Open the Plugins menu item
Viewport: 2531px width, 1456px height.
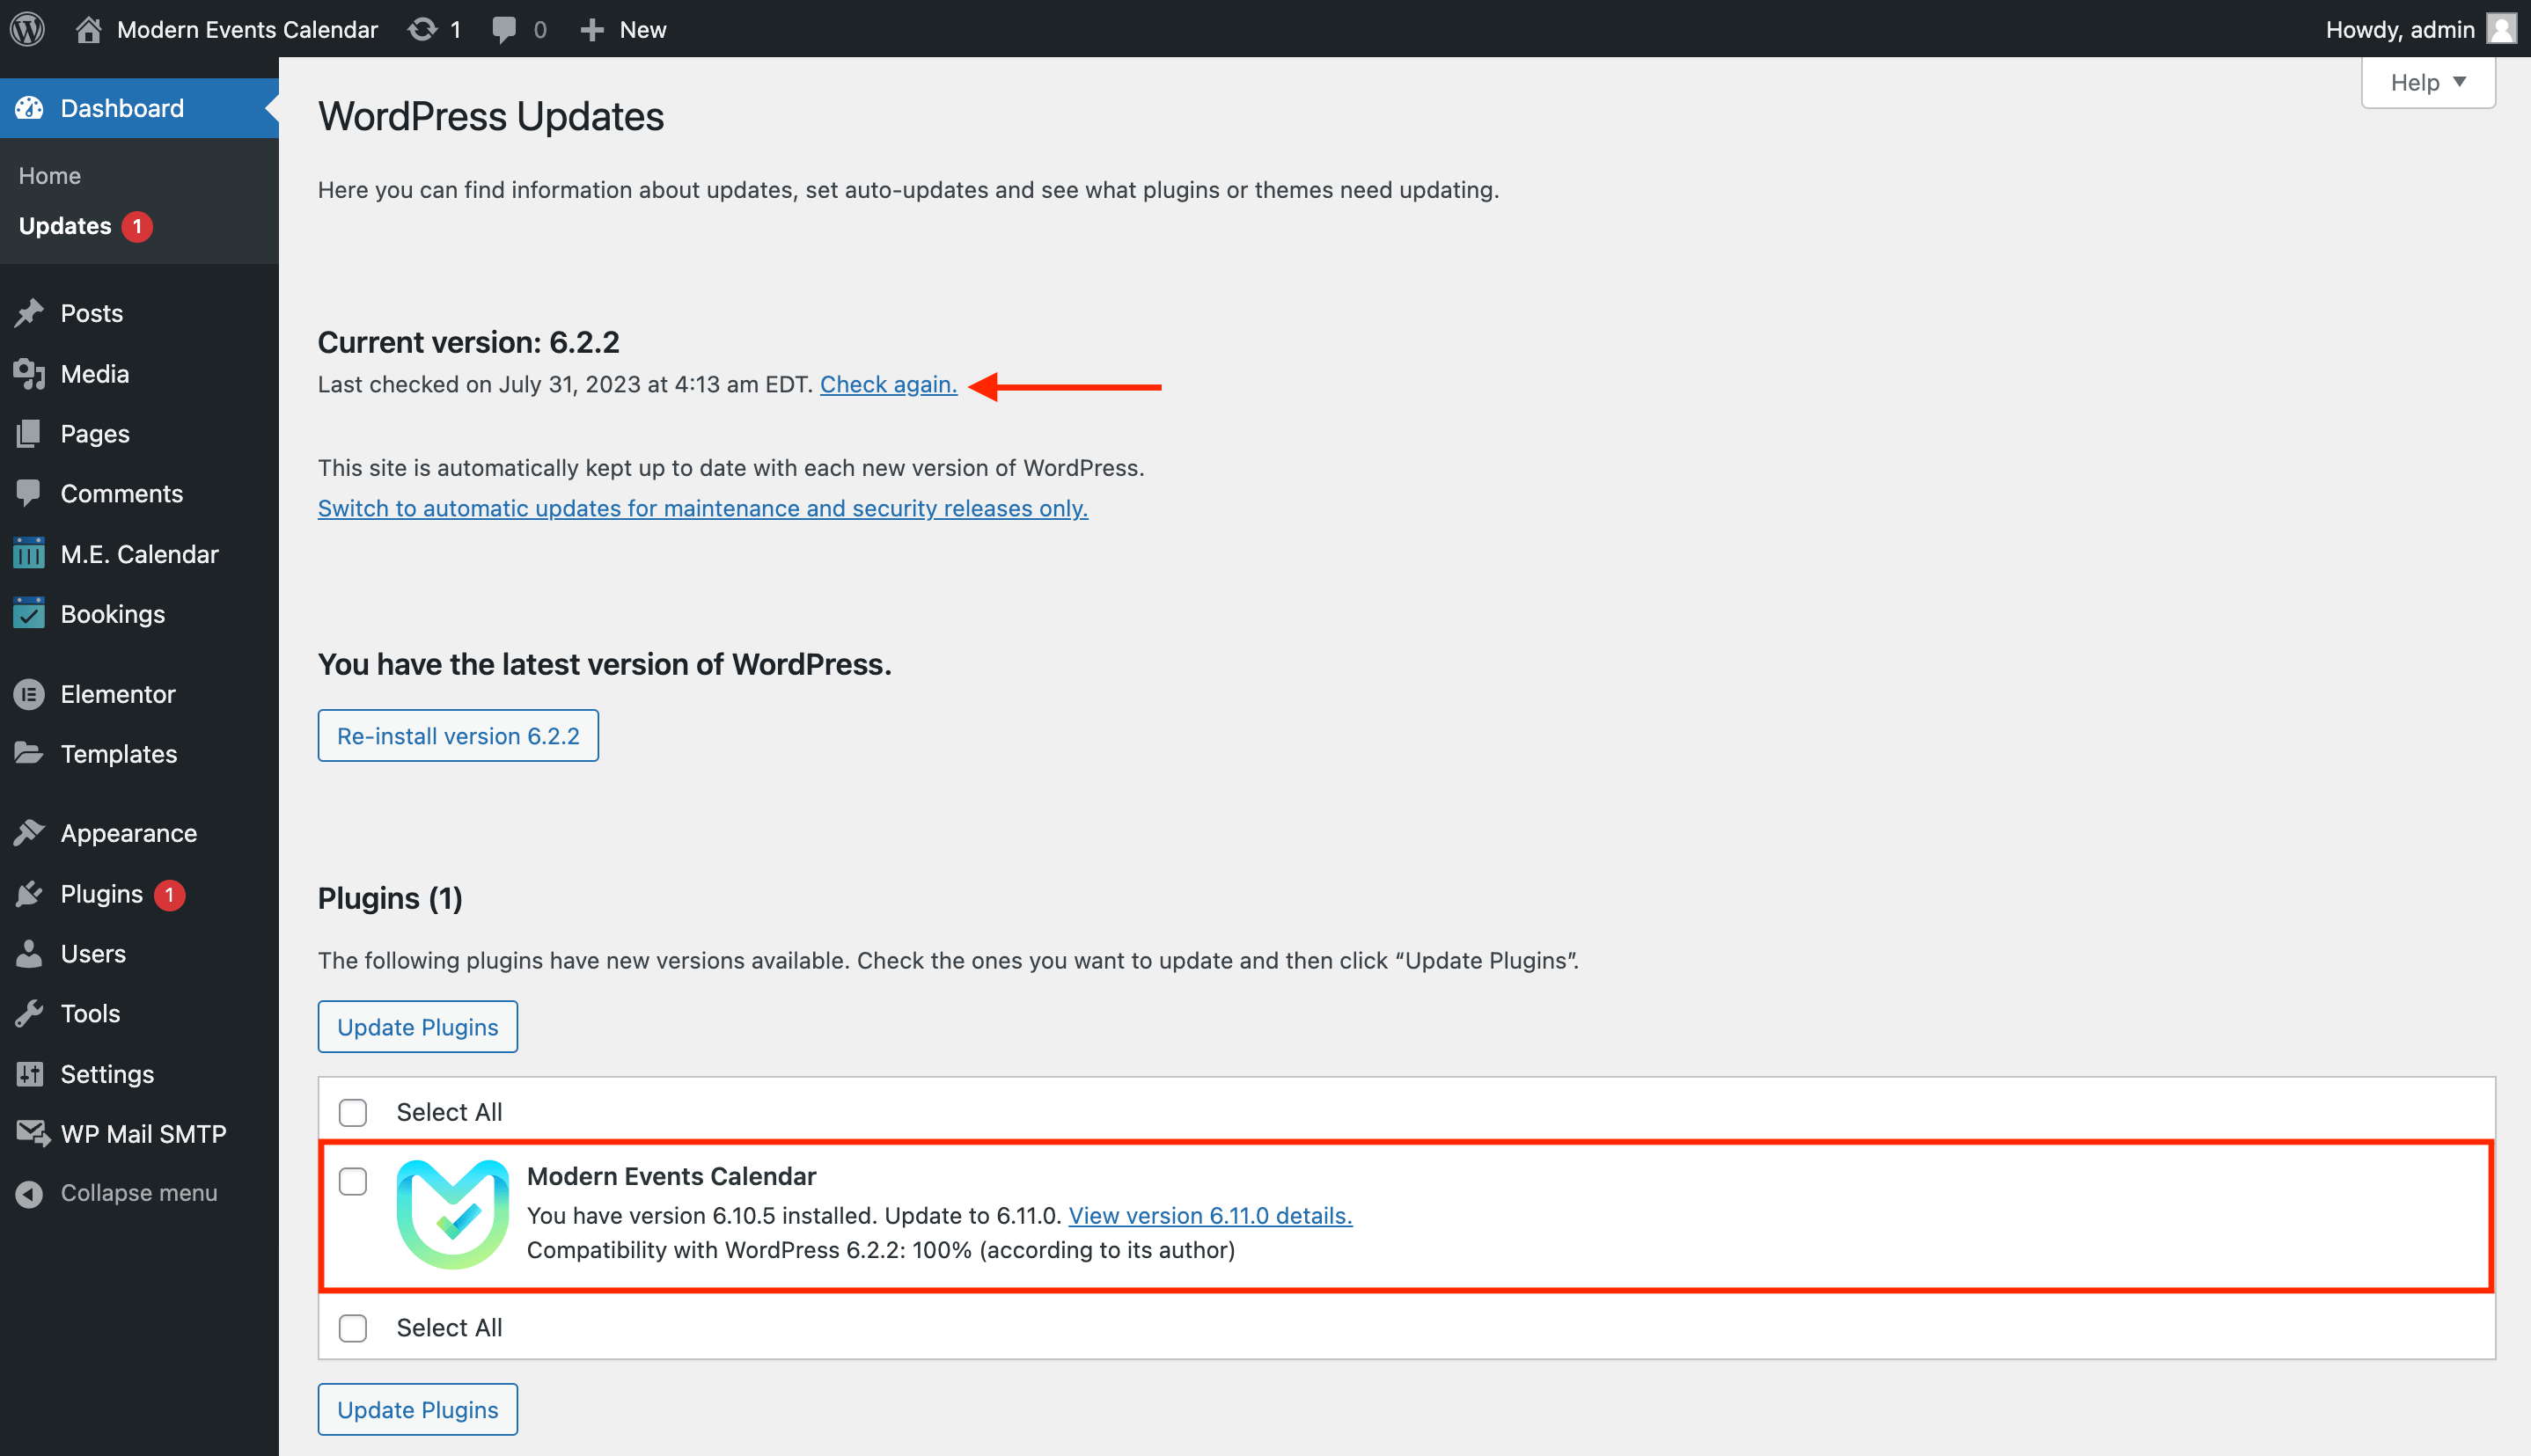[101, 894]
